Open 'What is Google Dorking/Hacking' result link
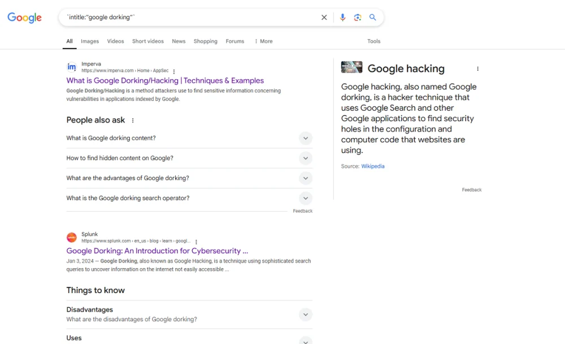The width and height of the screenshot is (565, 344). (165, 80)
